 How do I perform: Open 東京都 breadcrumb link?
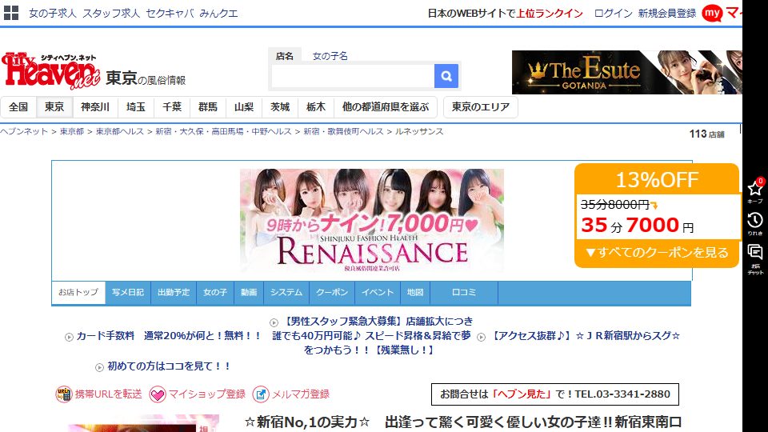click(x=72, y=132)
